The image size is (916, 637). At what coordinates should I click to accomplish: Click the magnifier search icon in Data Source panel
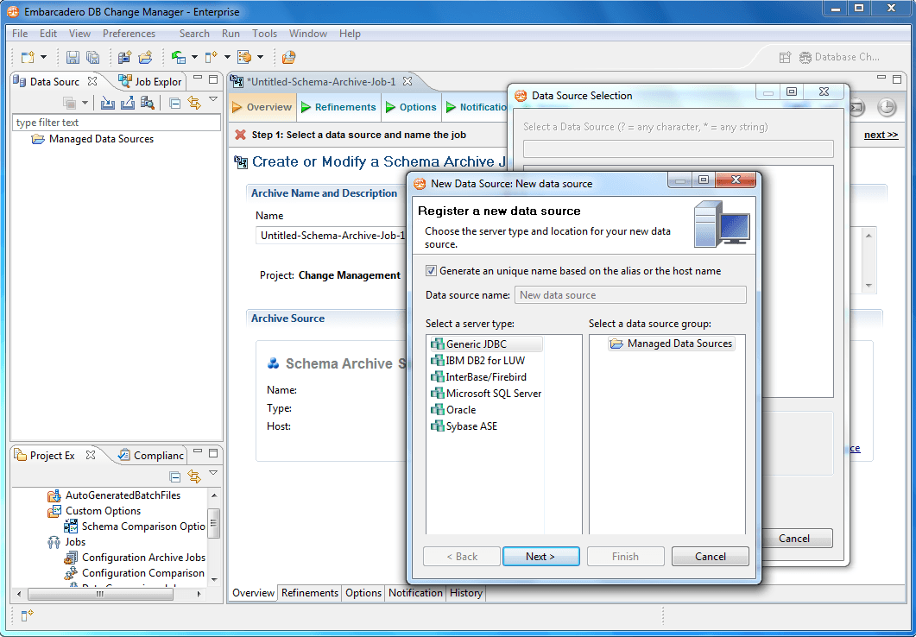point(148,104)
